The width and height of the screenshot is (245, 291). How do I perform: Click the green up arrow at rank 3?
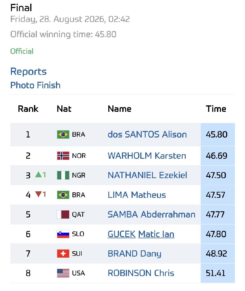[x=38, y=174]
